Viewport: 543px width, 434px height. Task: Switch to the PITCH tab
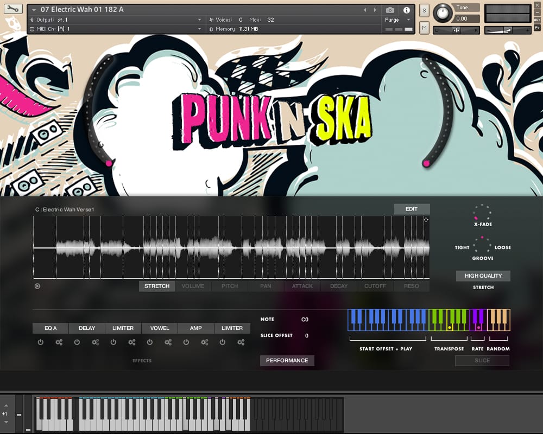point(230,286)
